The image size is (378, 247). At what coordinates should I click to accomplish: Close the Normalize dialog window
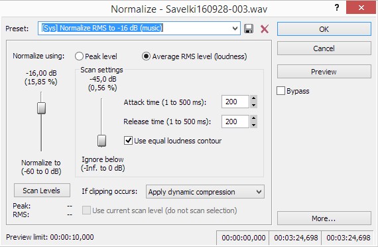pyautogui.click(x=361, y=7)
